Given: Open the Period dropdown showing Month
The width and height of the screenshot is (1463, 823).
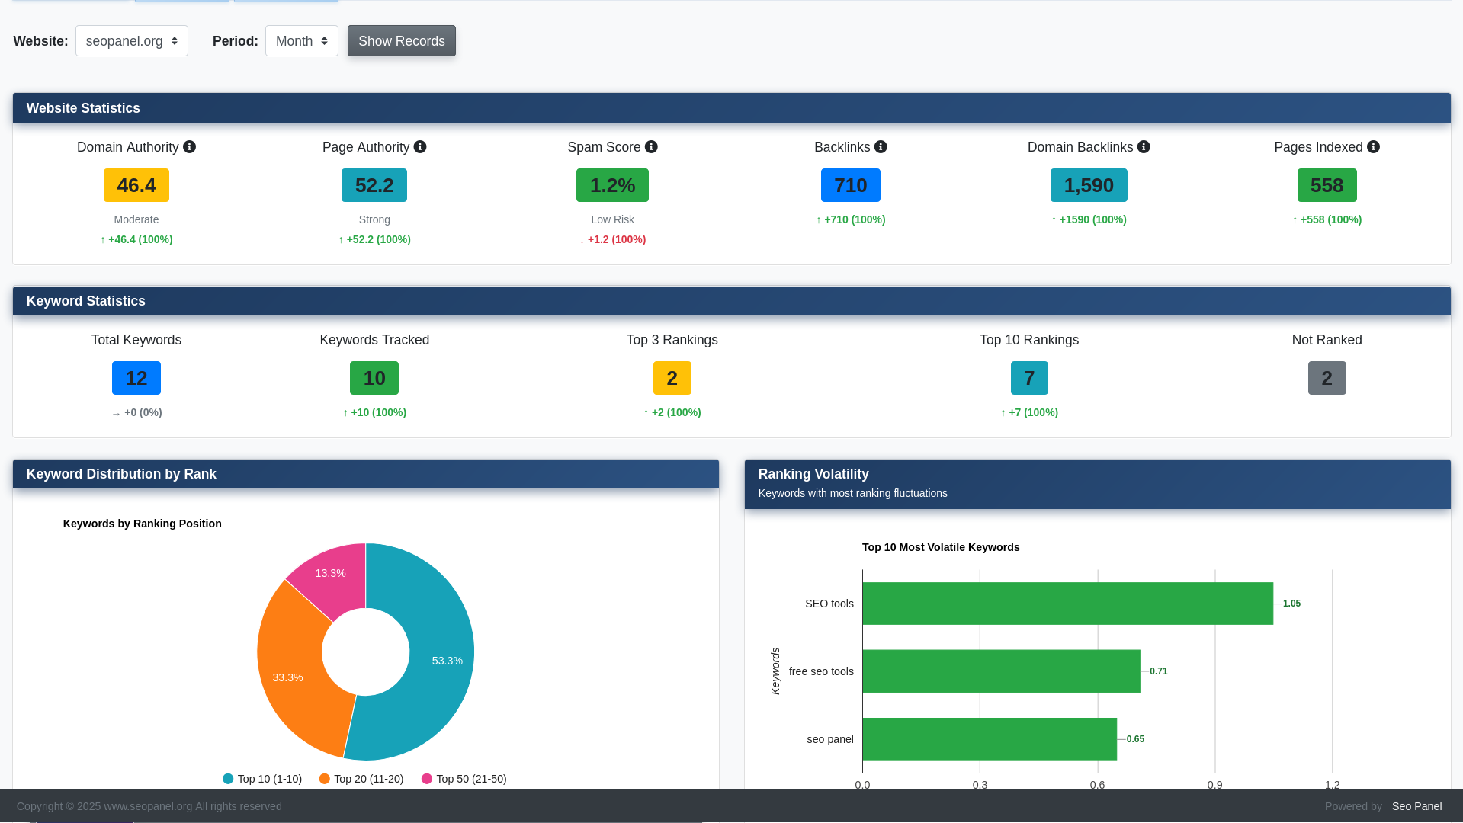Looking at the screenshot, I should point(301,40).
